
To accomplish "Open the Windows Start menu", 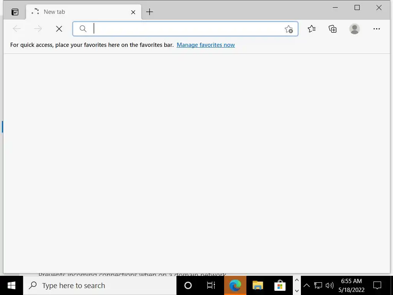I will 12,285.
